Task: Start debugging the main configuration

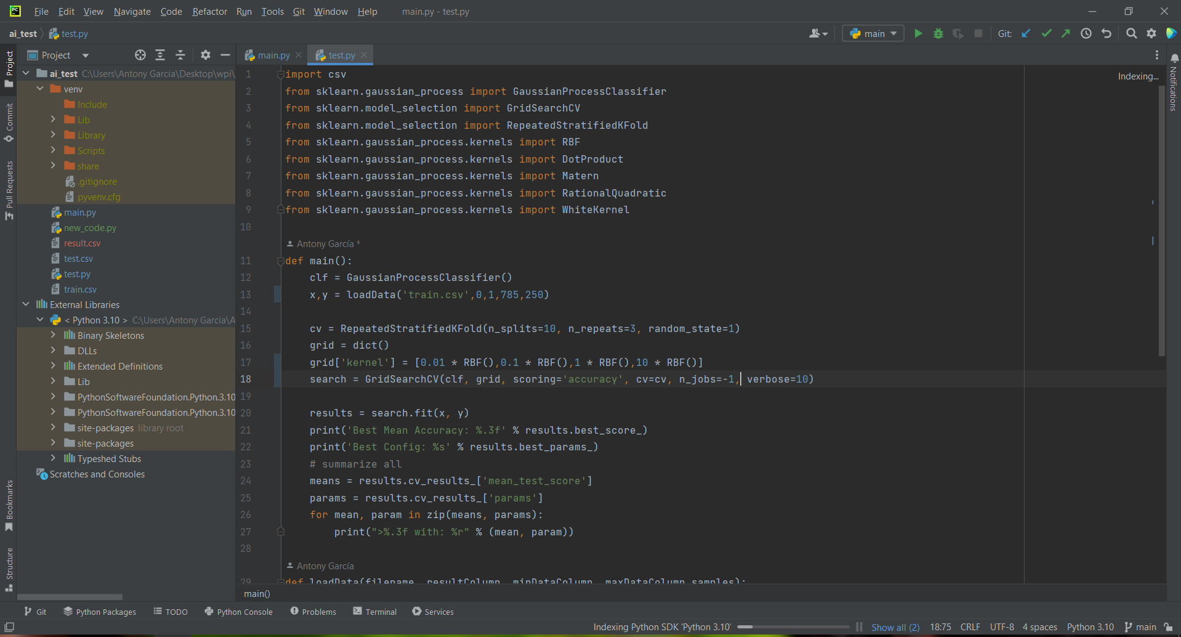Action: point(938,33)
